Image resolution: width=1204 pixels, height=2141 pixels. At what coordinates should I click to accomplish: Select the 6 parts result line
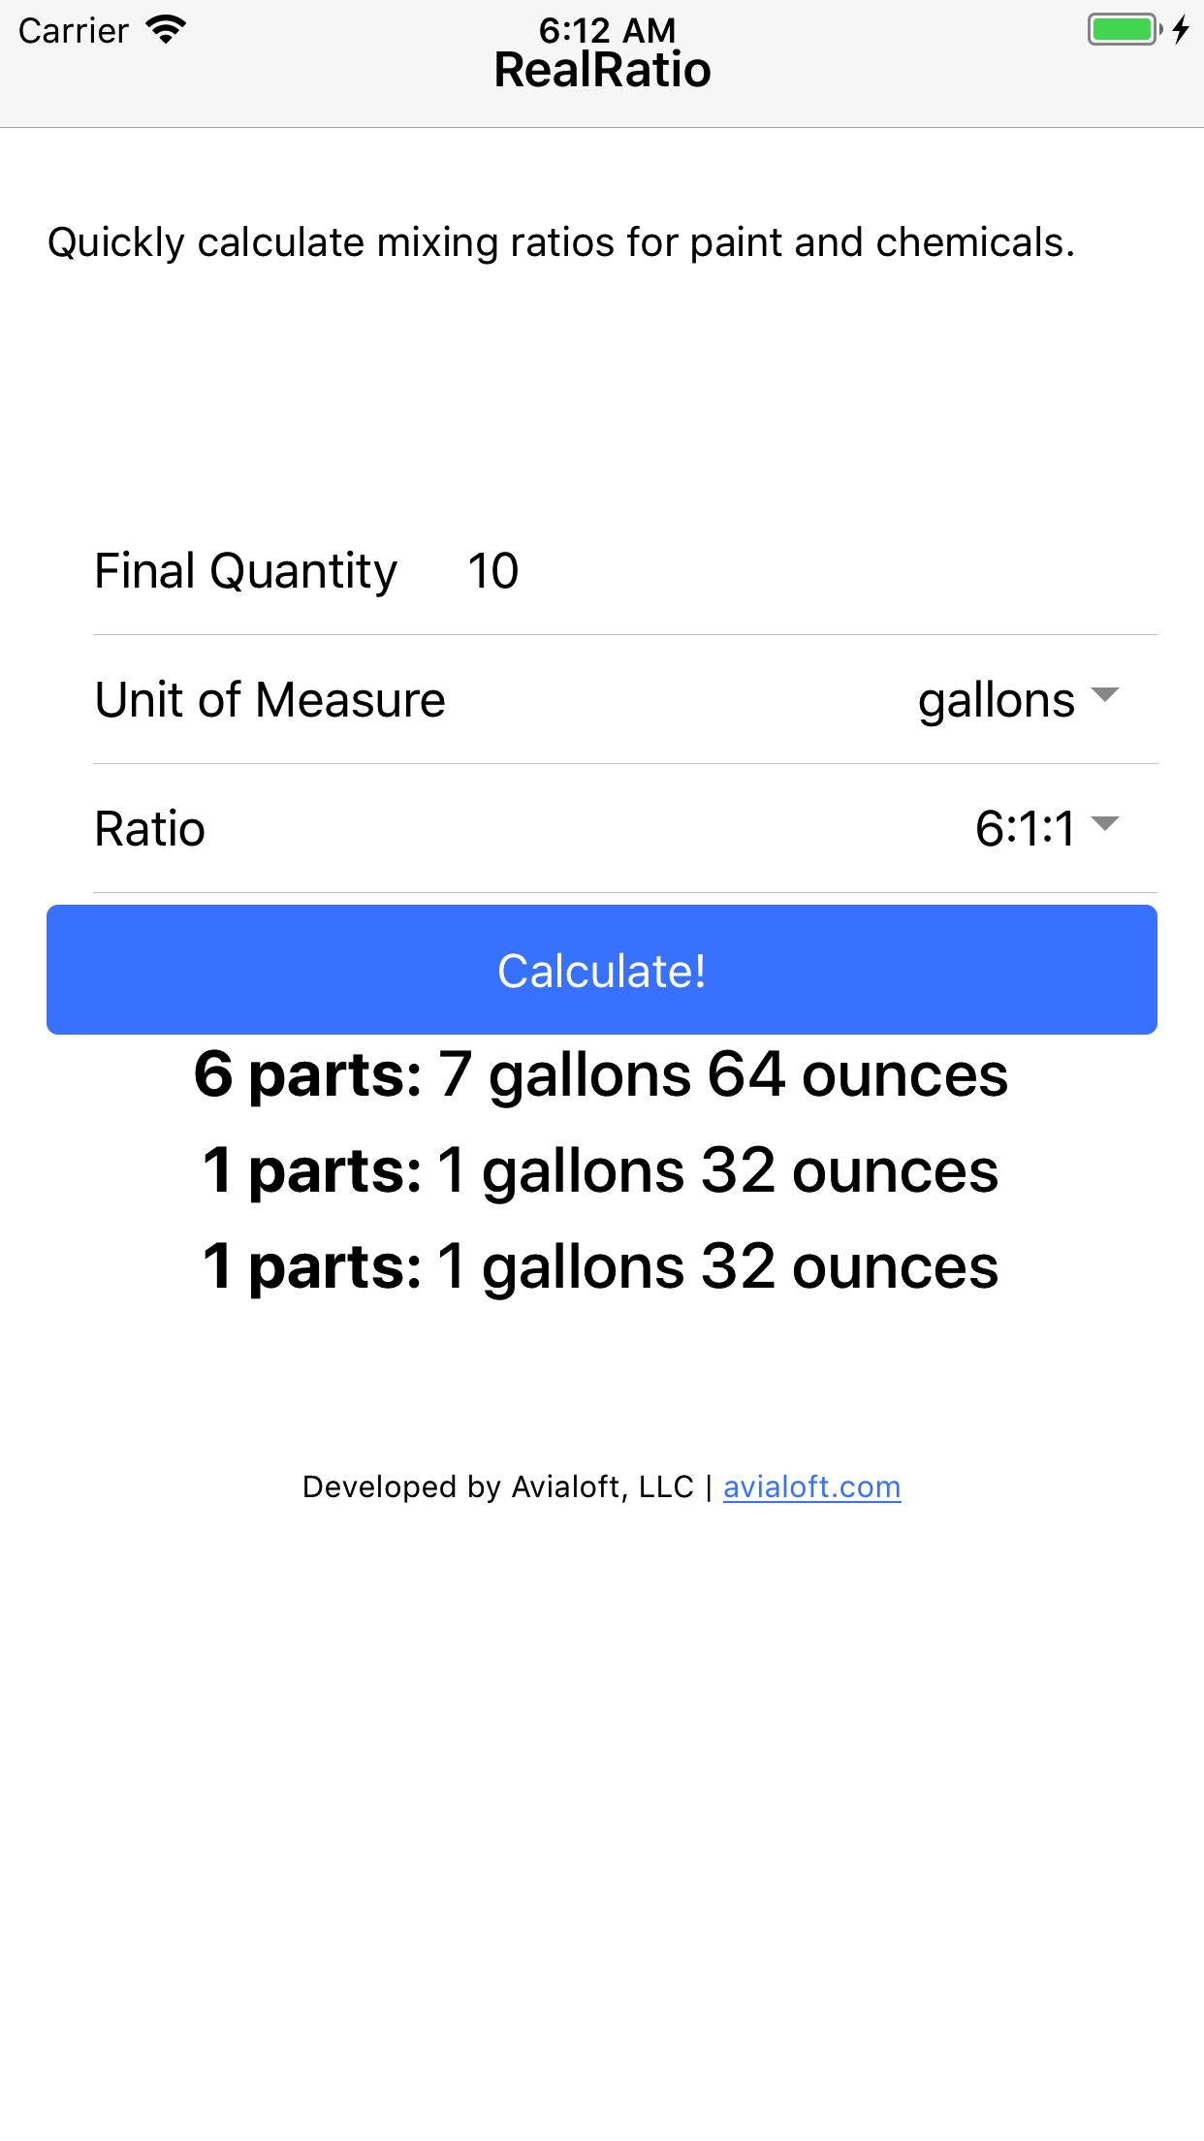(x=601, y=1075)
